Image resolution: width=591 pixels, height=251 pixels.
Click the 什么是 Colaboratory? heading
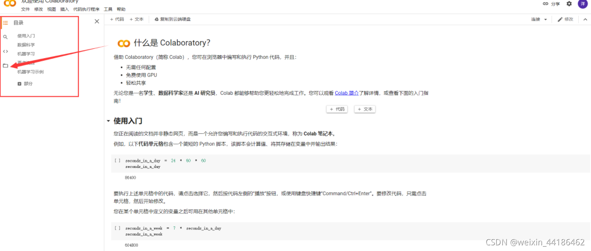[x=172, y=43]
